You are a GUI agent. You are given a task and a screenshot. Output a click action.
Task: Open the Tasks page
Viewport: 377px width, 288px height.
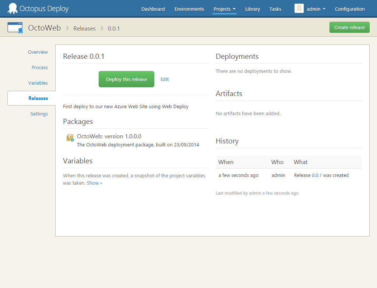tap(275, 9)
